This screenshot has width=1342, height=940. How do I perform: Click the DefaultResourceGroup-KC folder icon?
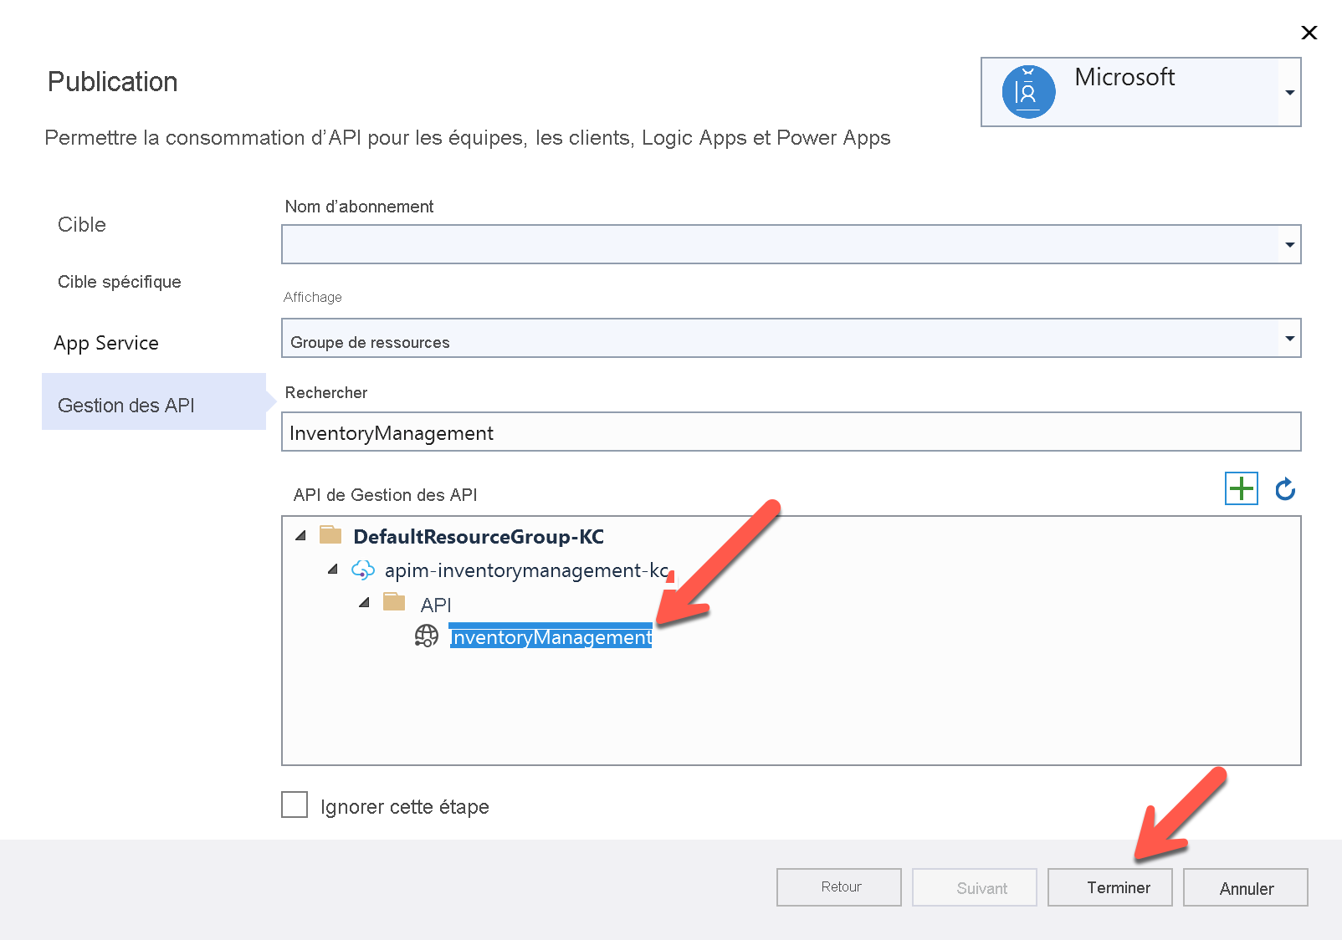(331, 534)
